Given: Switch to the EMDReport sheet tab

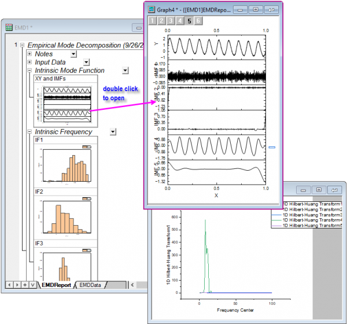Looking at the screenshot, I should [56, 285].
